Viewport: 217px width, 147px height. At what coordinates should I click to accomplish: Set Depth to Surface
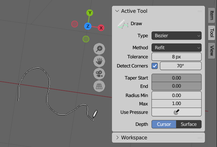(x=189, y=124)
